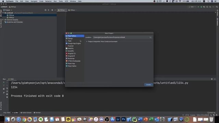Click the green Run toolbar button

[x=198, y=7]
